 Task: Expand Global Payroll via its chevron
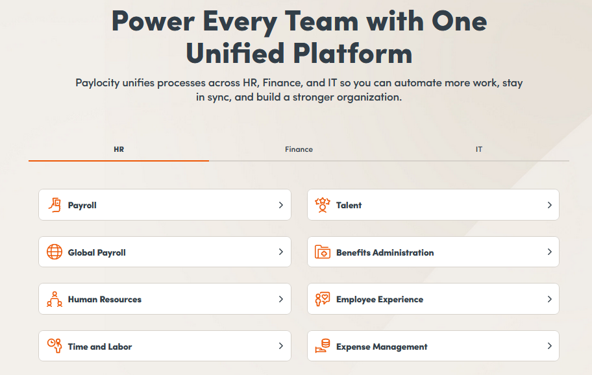[x=281, y=252]
